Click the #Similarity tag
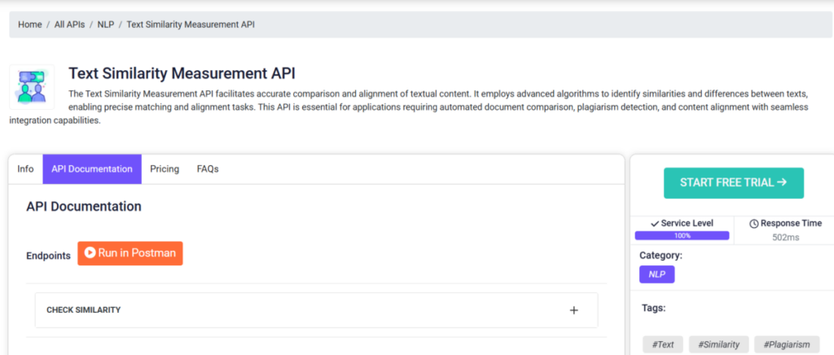This screenshot has height=355, width=834. click(718, 344)
